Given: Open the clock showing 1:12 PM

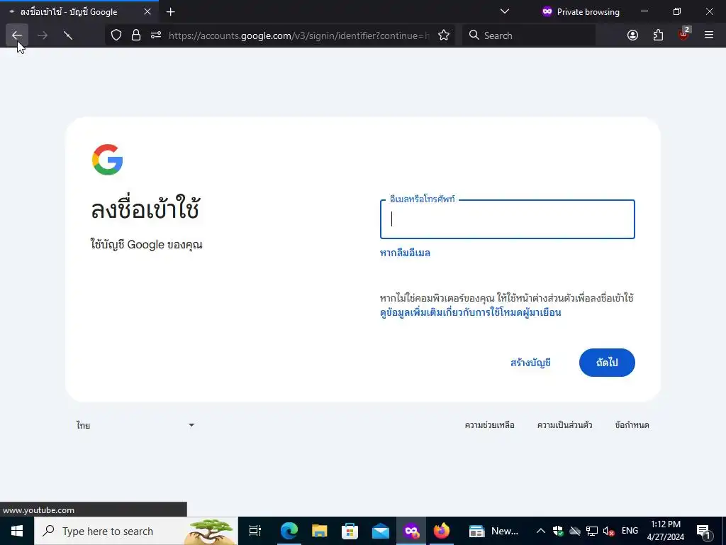Looking at the screenshot, I should (665, 531).
